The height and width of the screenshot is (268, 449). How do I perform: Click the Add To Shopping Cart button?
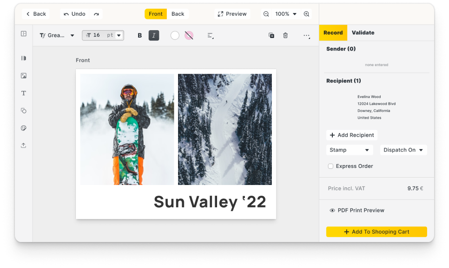(376, 231)
